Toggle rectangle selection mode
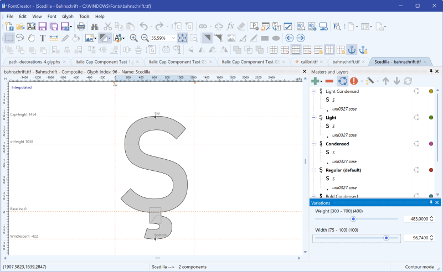 9,38
